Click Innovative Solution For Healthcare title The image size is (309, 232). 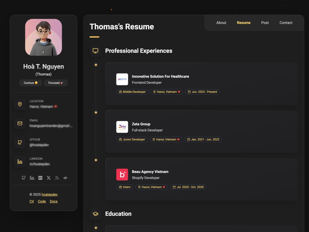tap(160, 76)
